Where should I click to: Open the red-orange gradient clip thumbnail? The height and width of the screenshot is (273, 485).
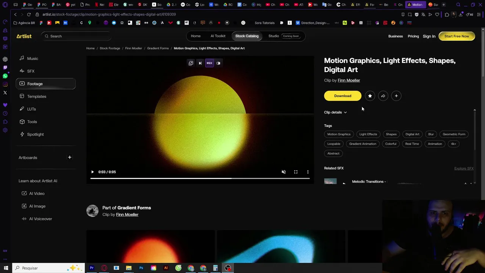150,246
